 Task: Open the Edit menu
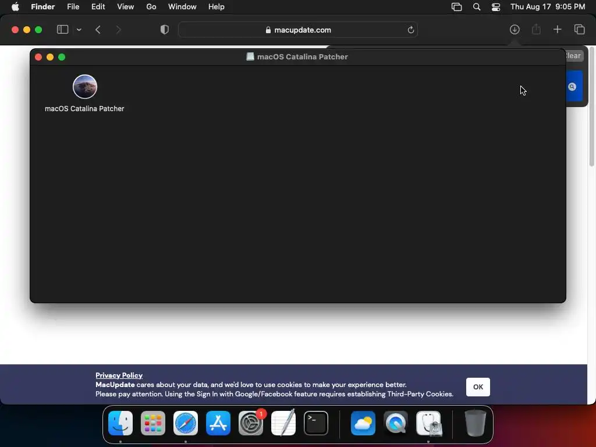pos(98,7)
